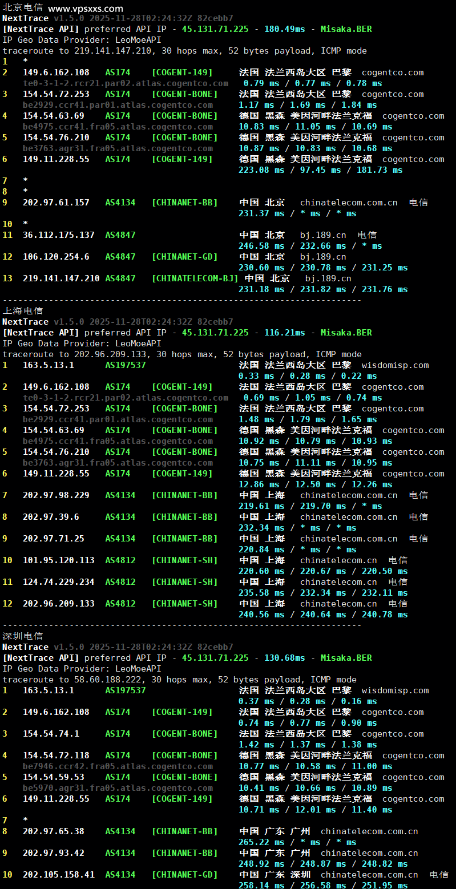Viewport: 456px width, 889px height.
Task: Click the 265.22 ms latency value
Action: (261, 842)
